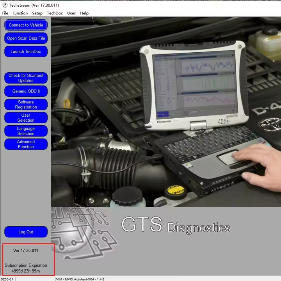Check for Scantool Updates
Screen dimensions: 281x281
point(26,78)
